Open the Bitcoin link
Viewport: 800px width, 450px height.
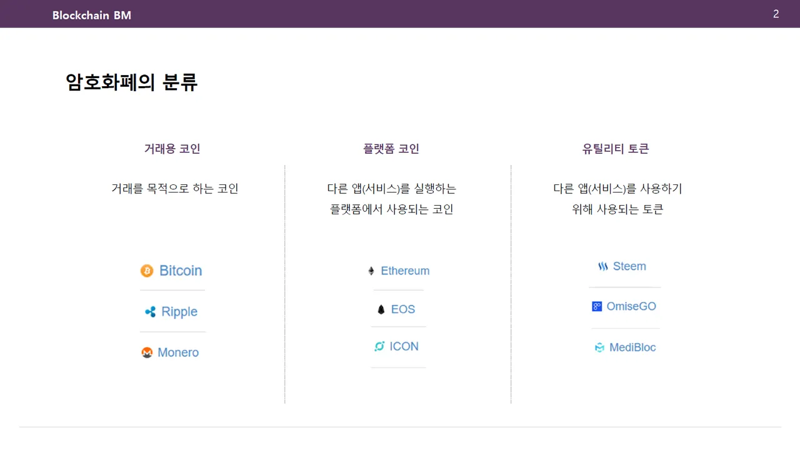click(181, 271)
